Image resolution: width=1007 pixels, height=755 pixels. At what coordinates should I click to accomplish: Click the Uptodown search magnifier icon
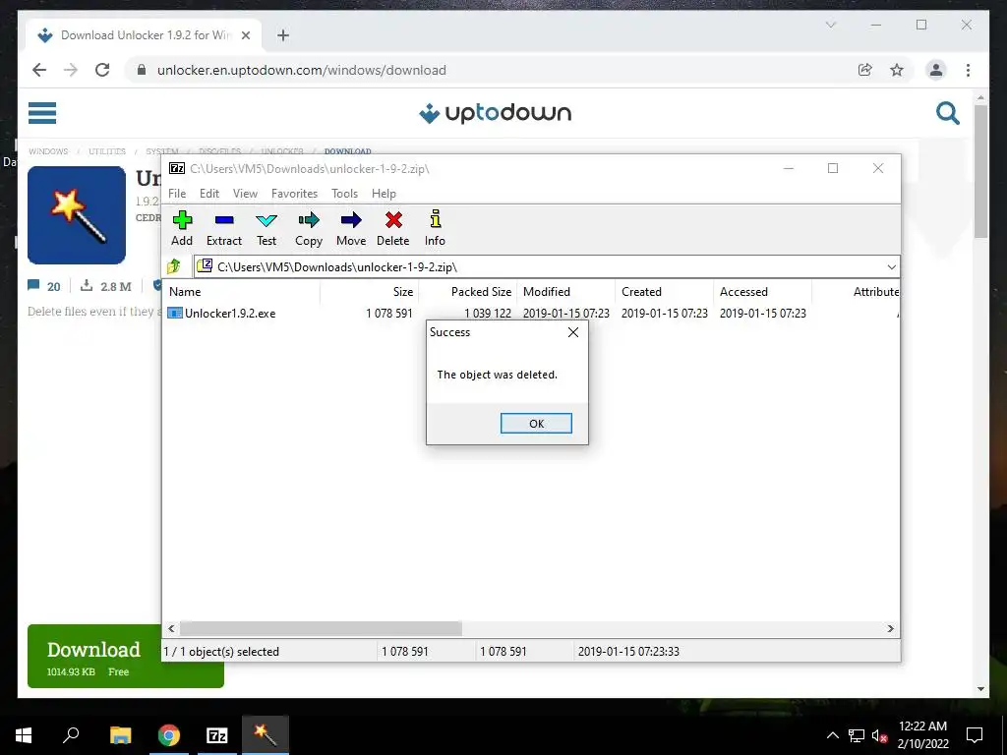(947, 113)
